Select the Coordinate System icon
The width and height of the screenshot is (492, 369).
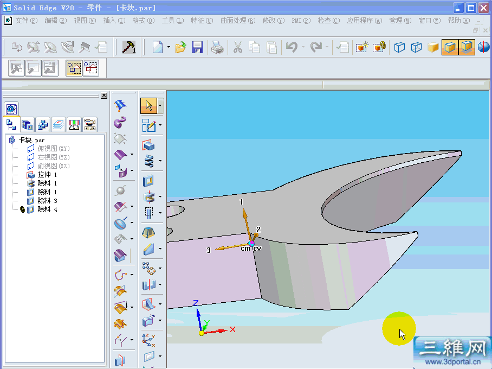148,340
